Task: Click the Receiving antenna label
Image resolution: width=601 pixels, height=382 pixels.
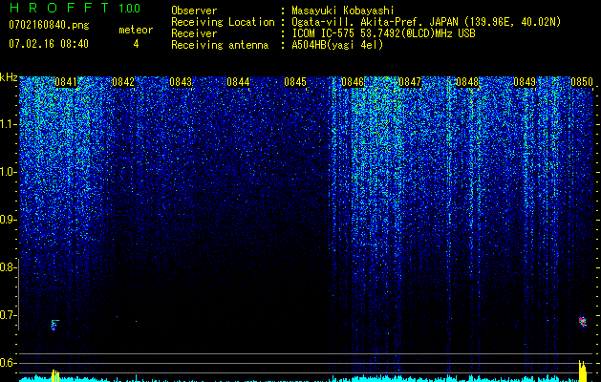Action: coord(220,45)
